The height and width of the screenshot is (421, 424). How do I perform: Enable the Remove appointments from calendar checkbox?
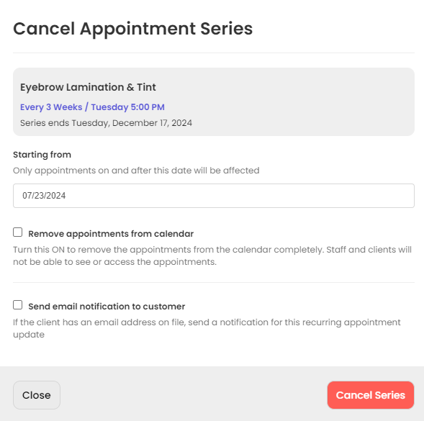(17, 232)
